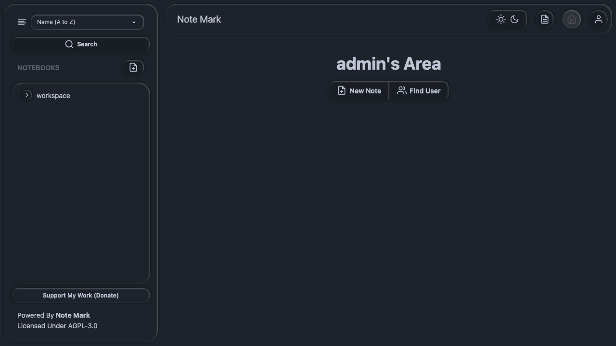
Task: Open the user profile icon
Action: pyautogui.click(x=599, y=19)
